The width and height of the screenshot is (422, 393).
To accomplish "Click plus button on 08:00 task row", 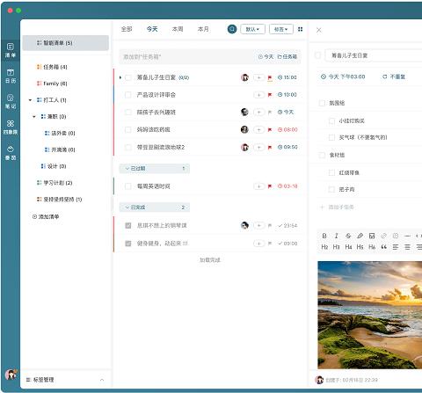I will [258, 129].
